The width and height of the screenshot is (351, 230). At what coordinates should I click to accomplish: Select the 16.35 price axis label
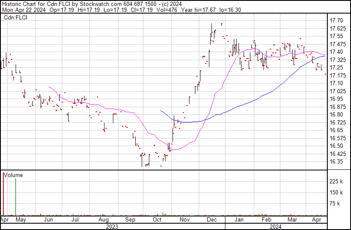(x=336, y=162)
